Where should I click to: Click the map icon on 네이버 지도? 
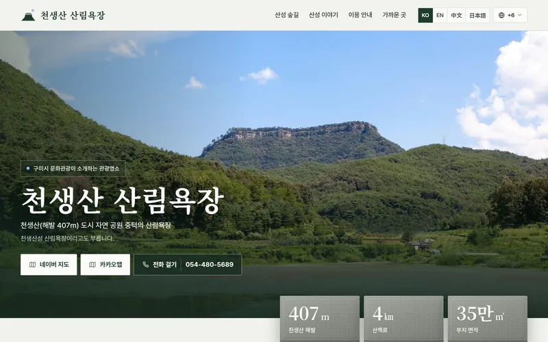click(x=32, y=265)
